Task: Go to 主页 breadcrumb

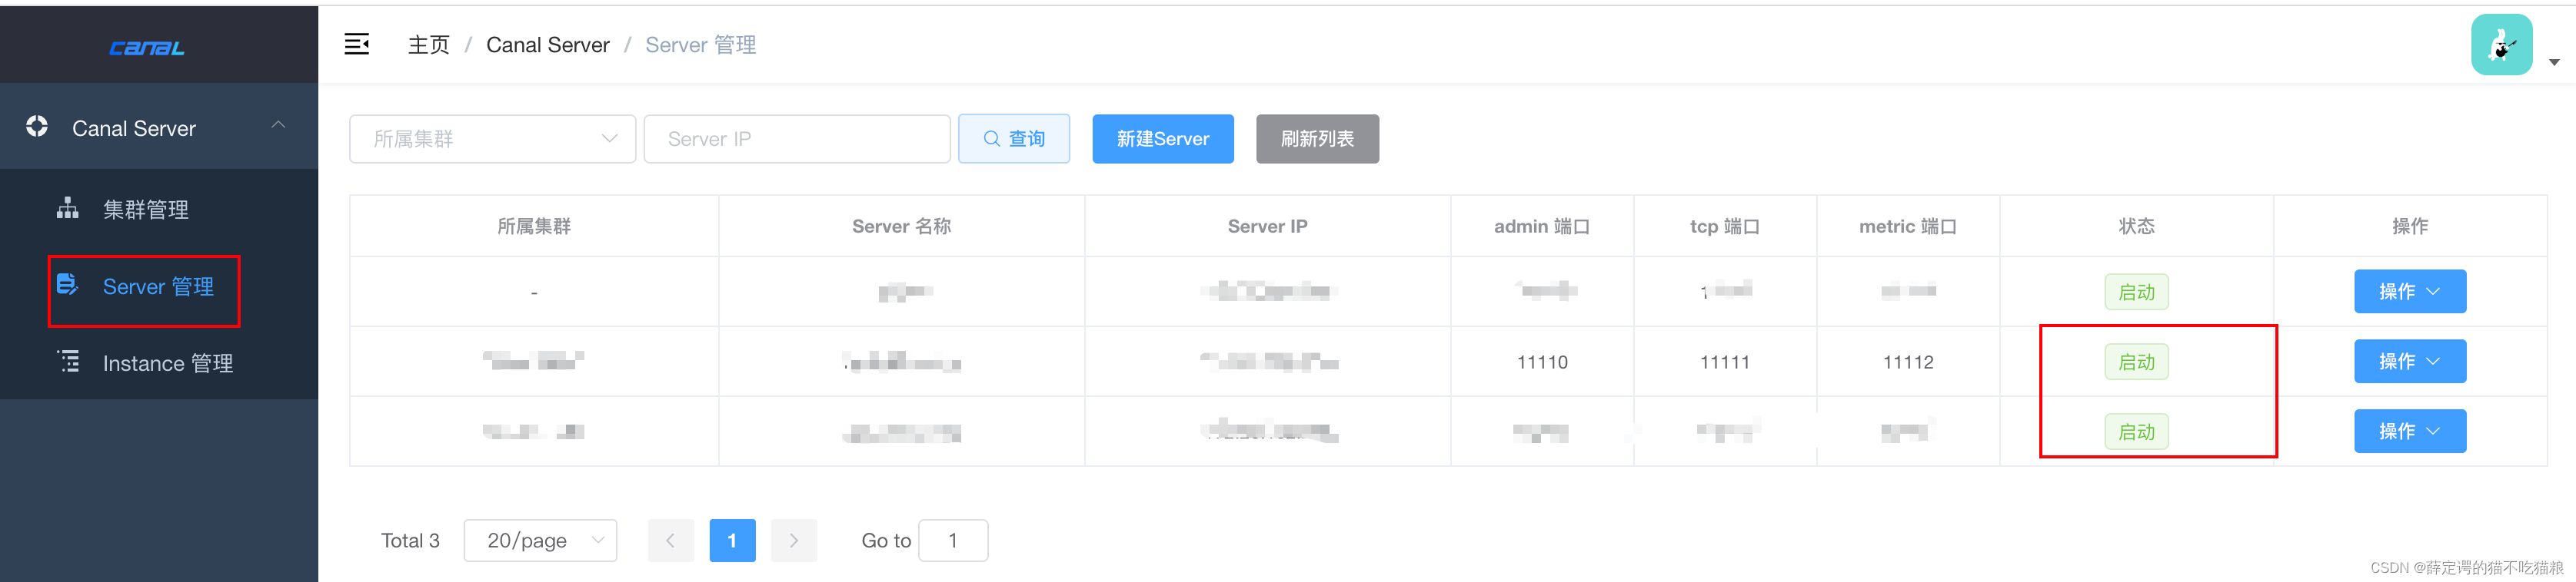Action: click(x=428, y=45)
